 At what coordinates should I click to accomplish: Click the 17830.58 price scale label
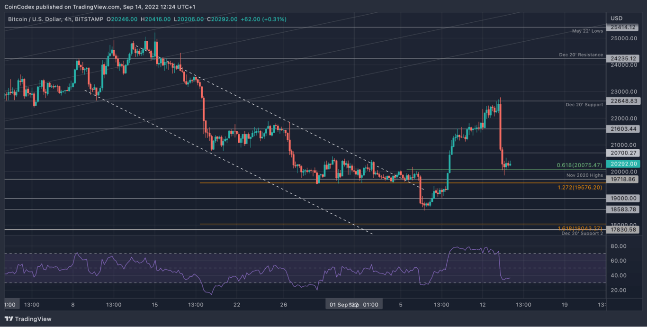623,229
